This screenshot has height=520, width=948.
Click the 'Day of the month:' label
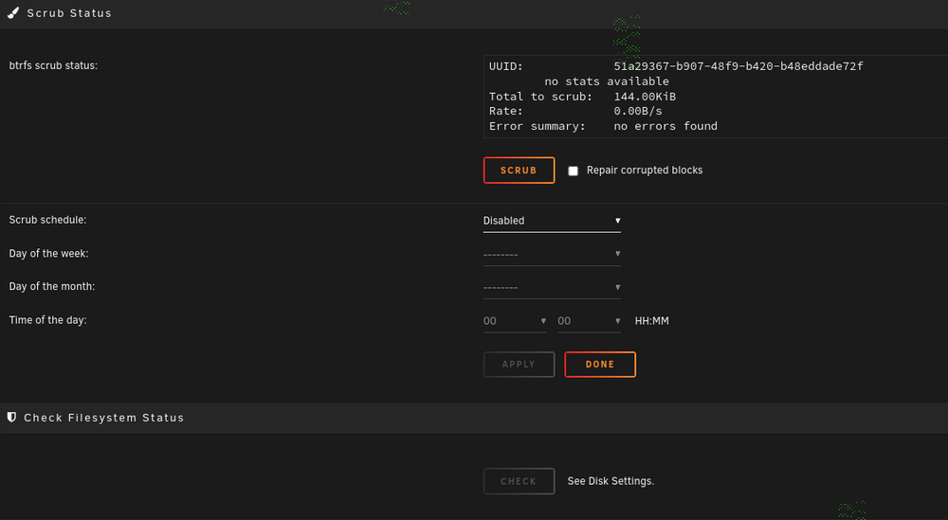[52, 286]
